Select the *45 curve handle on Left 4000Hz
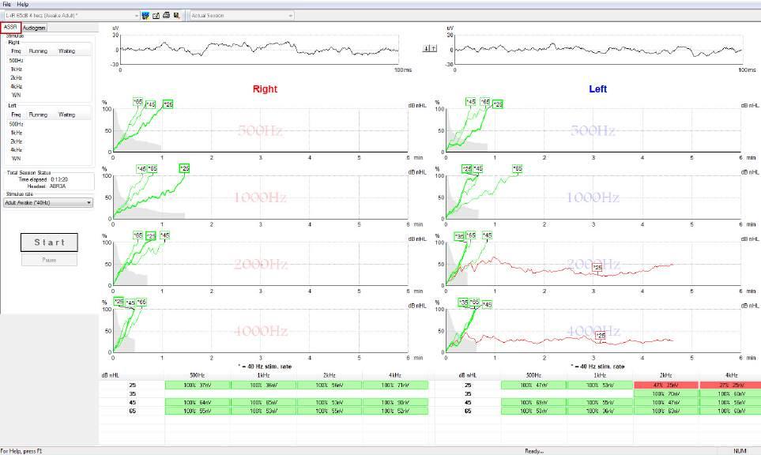The height and width of the screenshot is (455, 761). [488, 305]
